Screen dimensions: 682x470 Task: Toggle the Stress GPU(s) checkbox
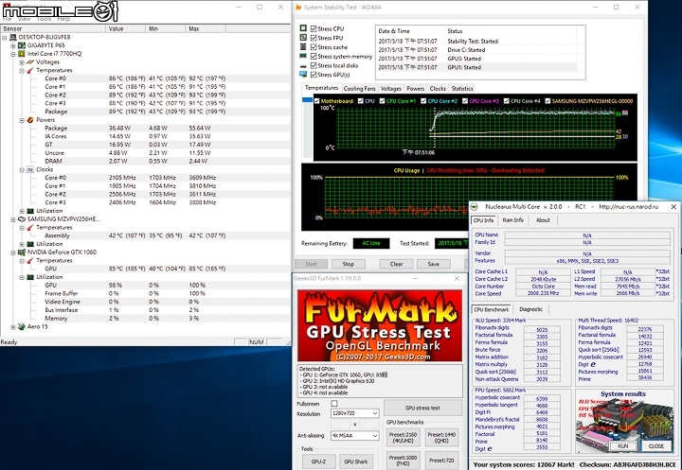(314, 75)
